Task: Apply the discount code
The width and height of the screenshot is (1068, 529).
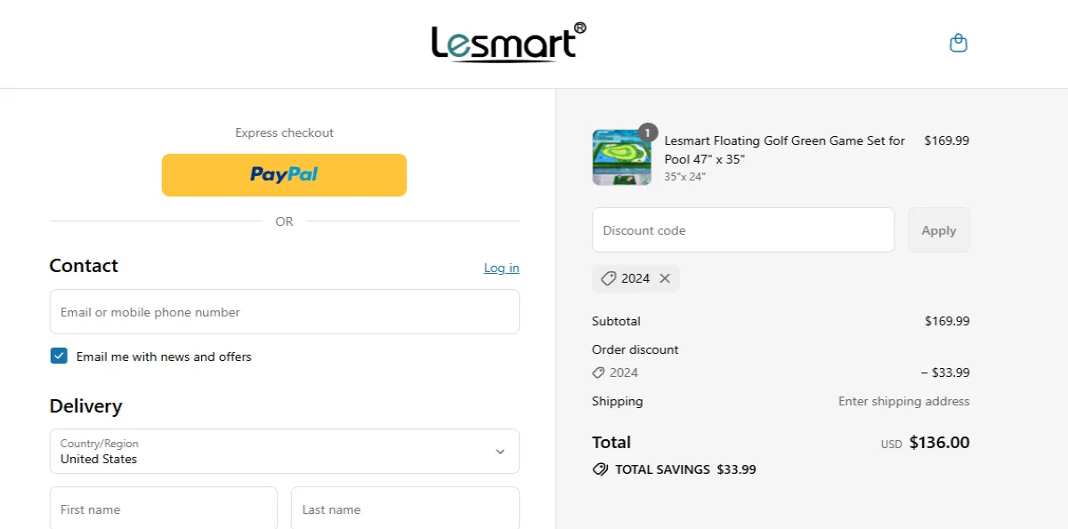Action: pos(939,230)
